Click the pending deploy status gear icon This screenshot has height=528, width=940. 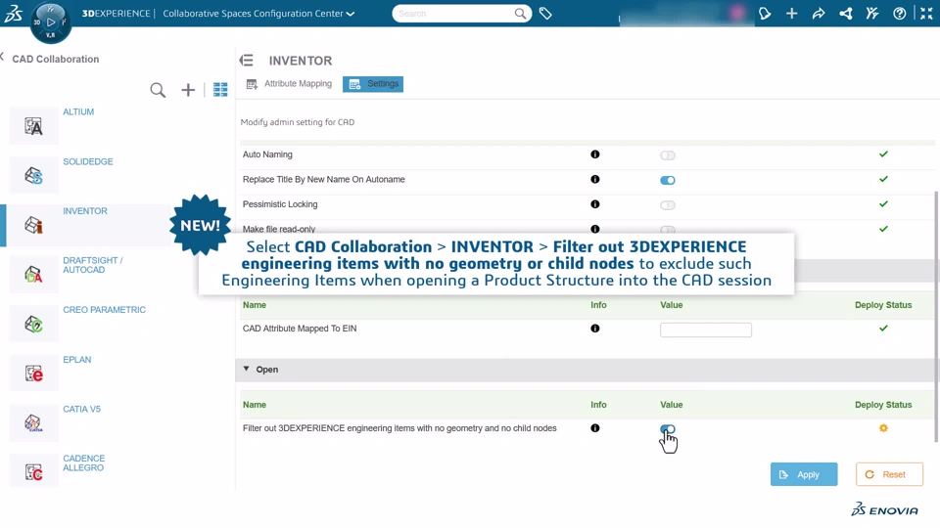[x=883, y=428]
